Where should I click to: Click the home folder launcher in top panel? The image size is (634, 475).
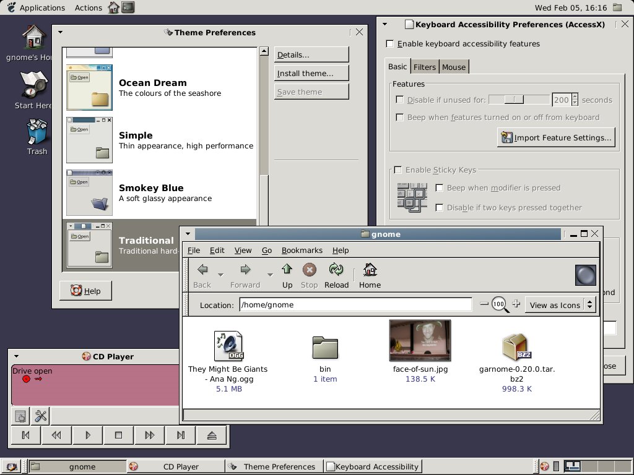(x=114, y=7)
